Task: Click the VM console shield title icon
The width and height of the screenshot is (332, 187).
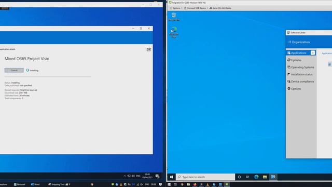Action: [x=170, y=3]
